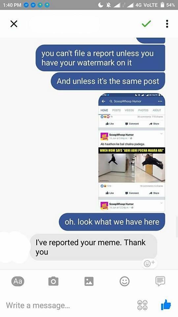Tap the muted notifications bell in status bar
178x317 pixels.
[108, 5]
